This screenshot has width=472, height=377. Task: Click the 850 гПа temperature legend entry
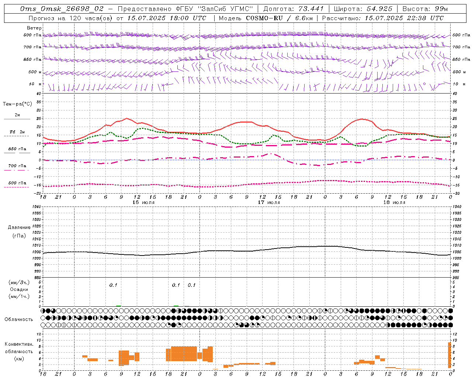17,149
